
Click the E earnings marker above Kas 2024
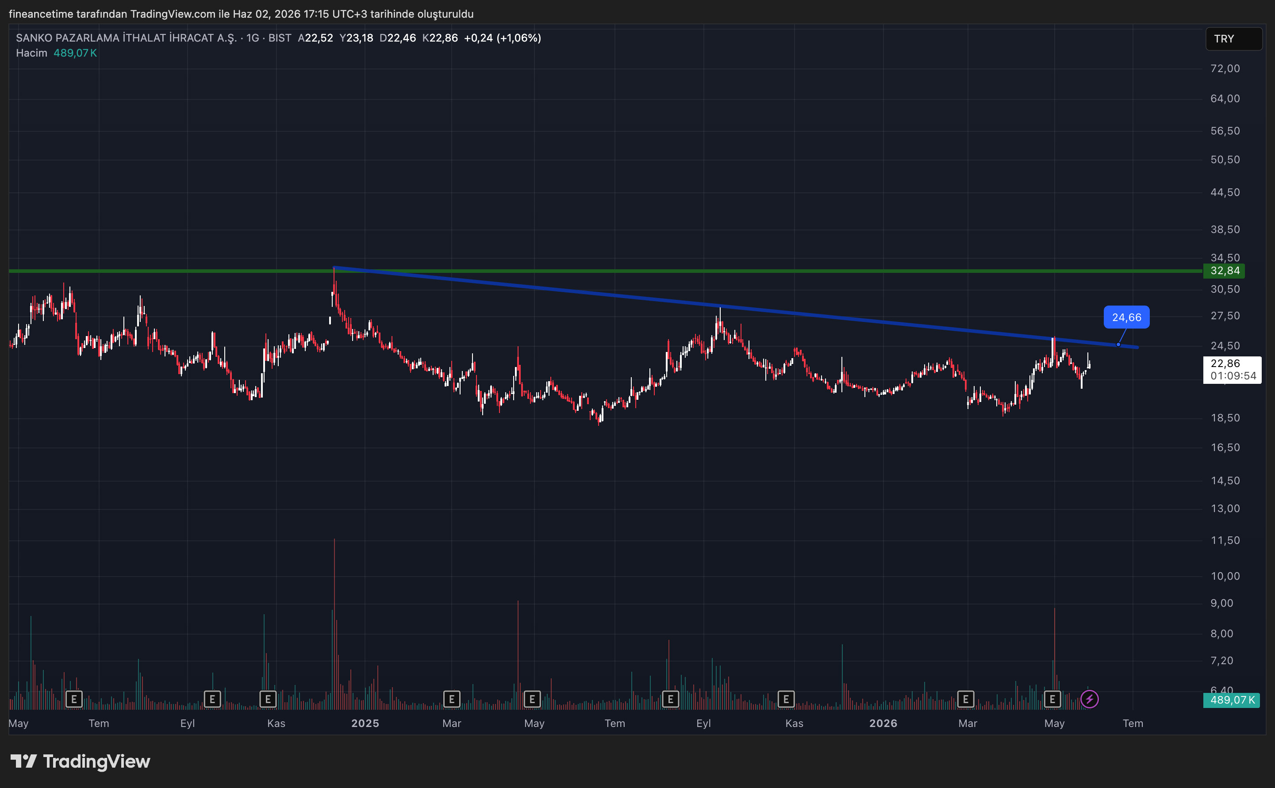point(268,699)
